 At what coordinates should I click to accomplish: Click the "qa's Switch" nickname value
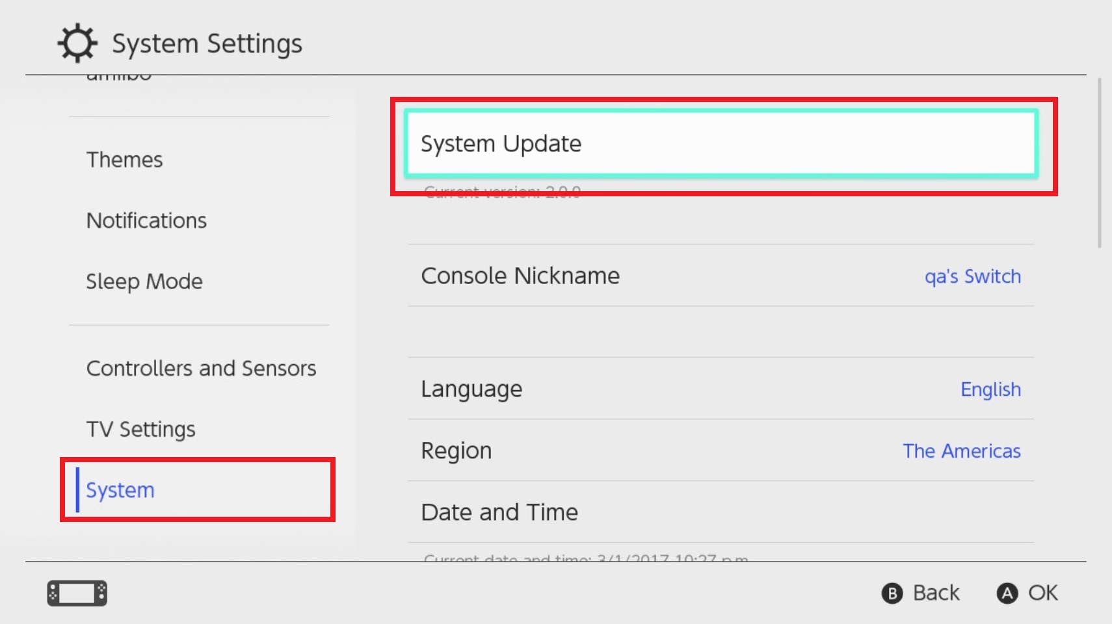click(972, 276)
